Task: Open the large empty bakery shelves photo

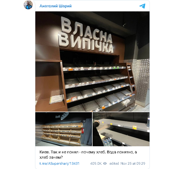Action: (x=92, y=61)
